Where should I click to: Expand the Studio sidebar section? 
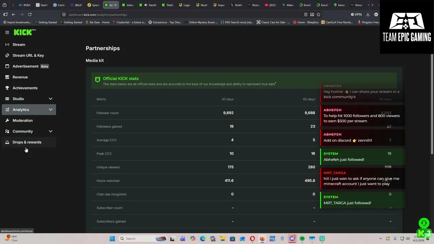coord(29,99)
